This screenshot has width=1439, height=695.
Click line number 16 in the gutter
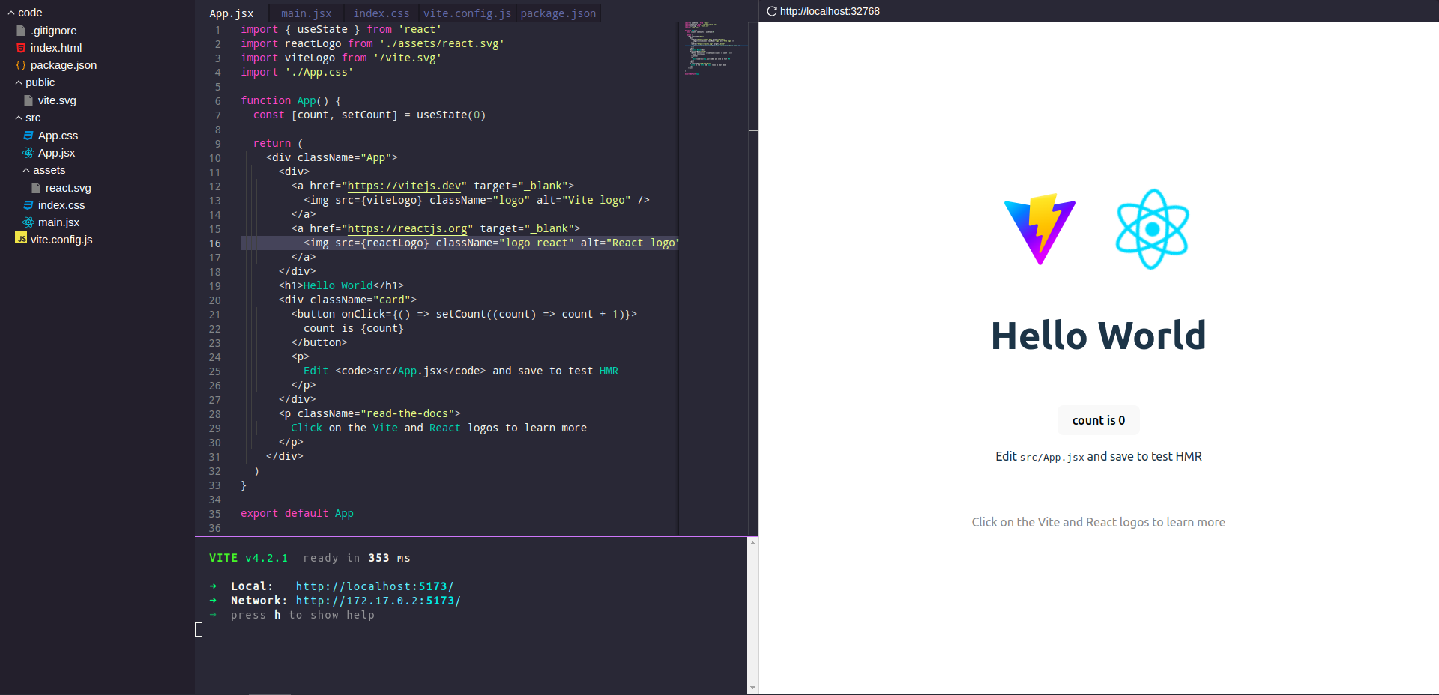[x=215, y=243]
